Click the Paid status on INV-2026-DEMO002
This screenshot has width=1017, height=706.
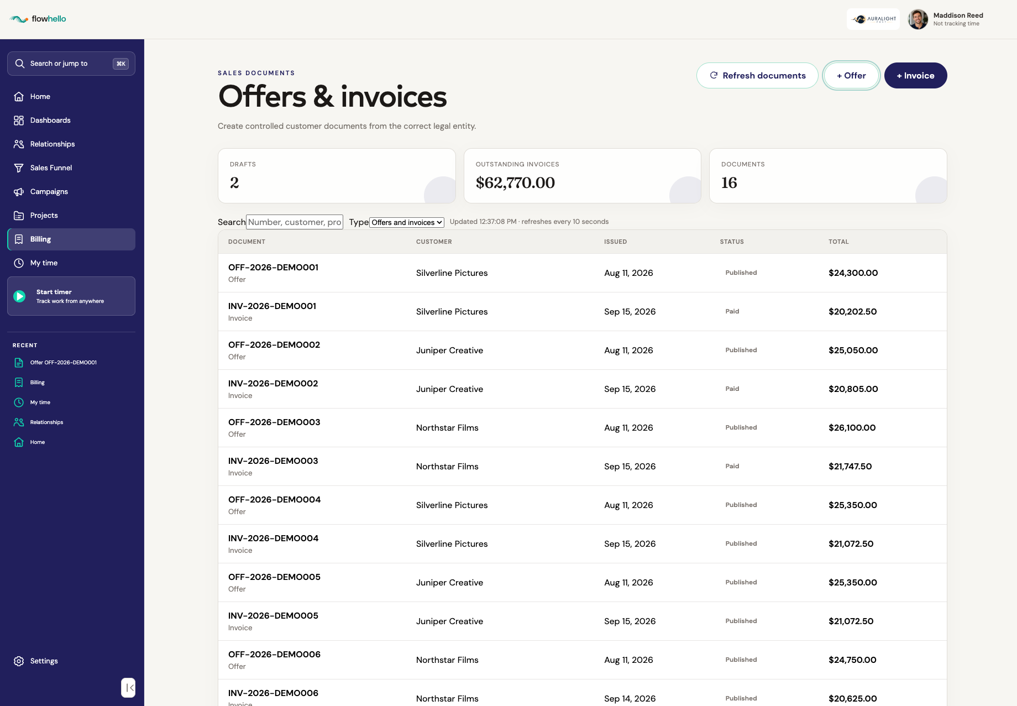coord(732,389)
